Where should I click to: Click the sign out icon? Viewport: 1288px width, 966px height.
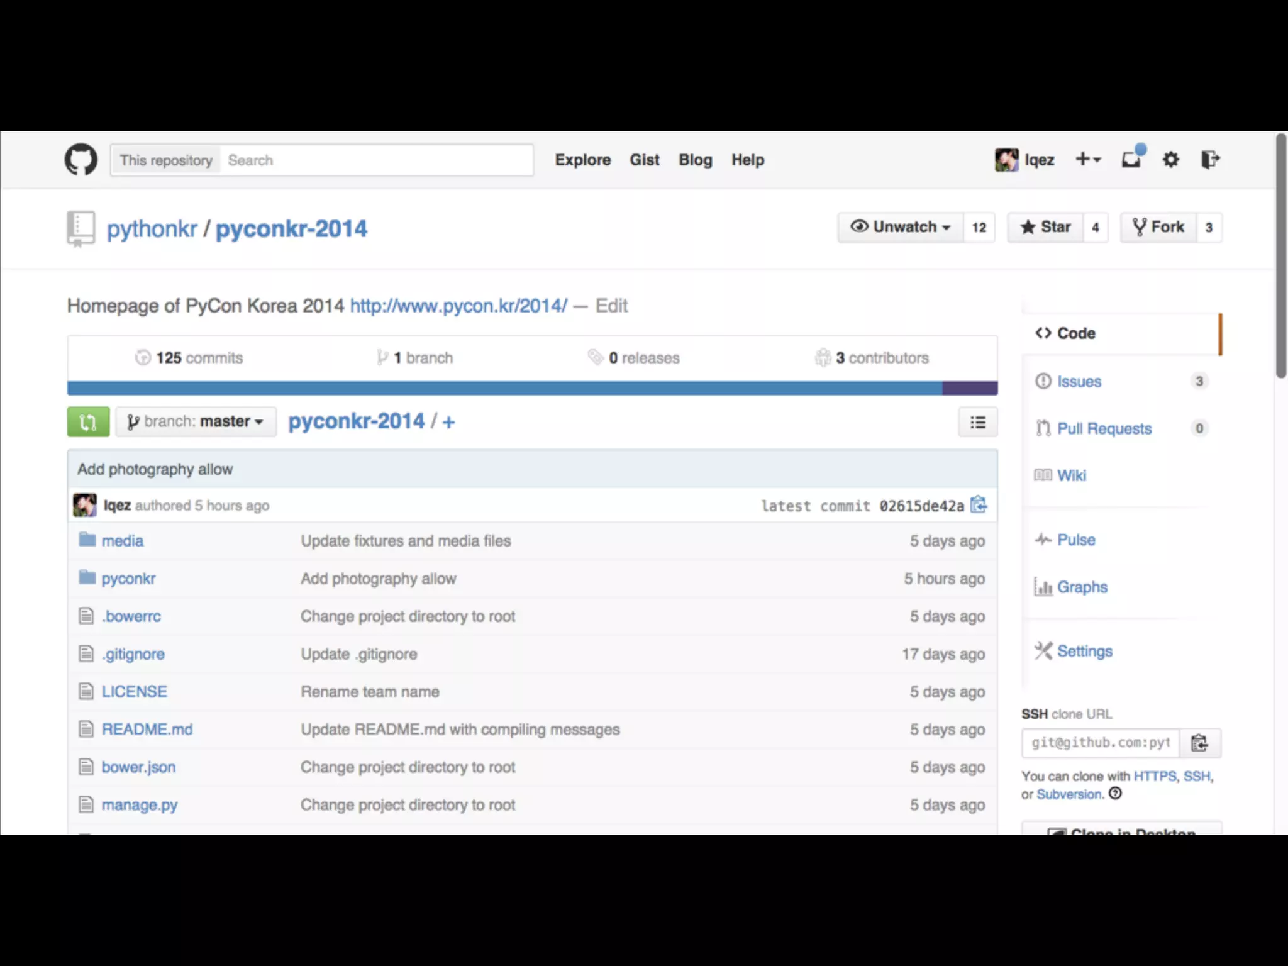[x=1210, y=160]
